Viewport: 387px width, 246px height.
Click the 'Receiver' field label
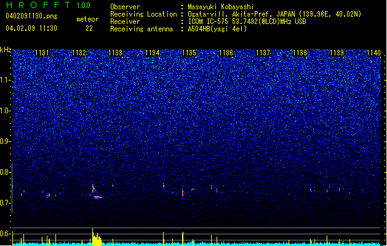click(x=125, y=22)
